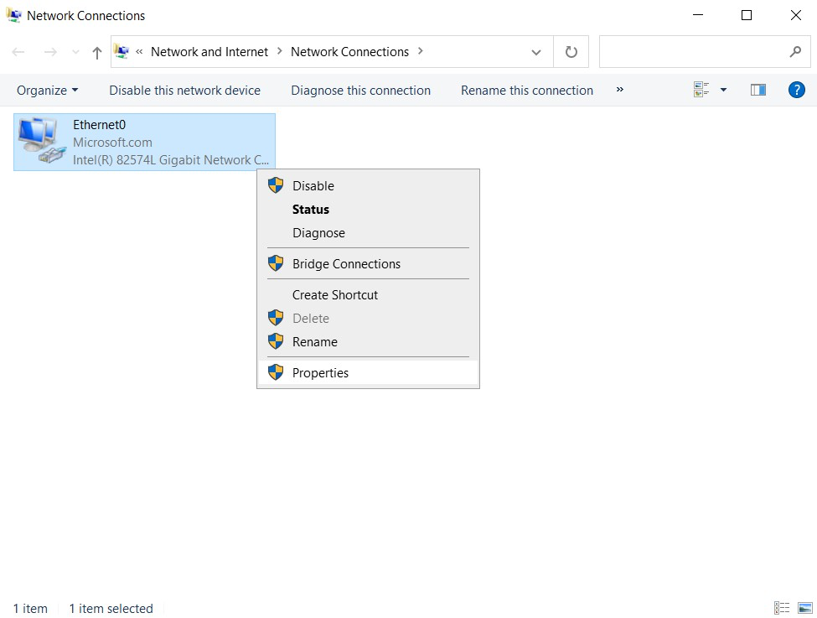Image resolution: width=817 pixels, height=618 pixels.
Task: Click the '1 item selected' status text
Action: click(x=111, y=608)
